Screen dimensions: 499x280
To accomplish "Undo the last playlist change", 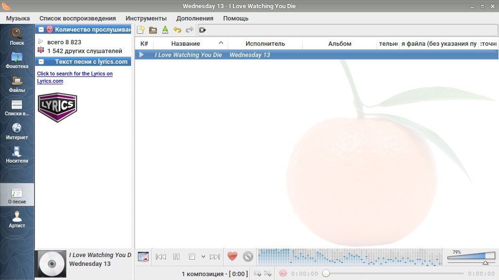I will 177,30.
